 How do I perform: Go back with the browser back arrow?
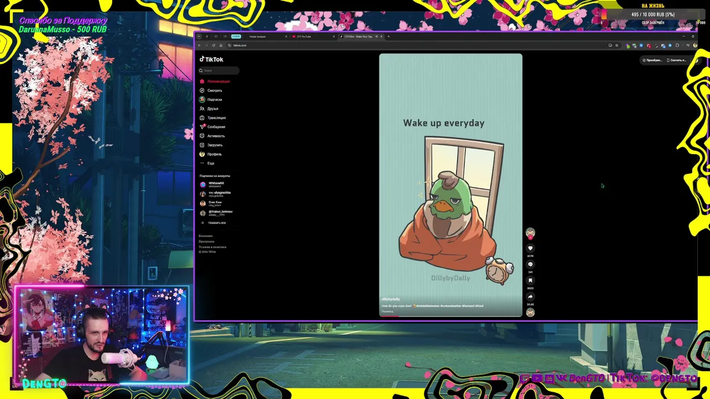click(x=199, y=45)
